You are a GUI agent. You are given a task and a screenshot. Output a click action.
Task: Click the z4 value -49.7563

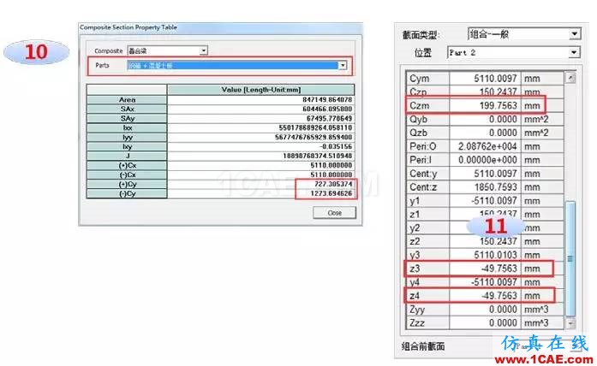pyautogui.click(x=499, y=296)
